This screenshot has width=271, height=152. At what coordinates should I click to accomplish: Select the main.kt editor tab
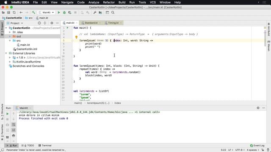[x=70, y=23]
